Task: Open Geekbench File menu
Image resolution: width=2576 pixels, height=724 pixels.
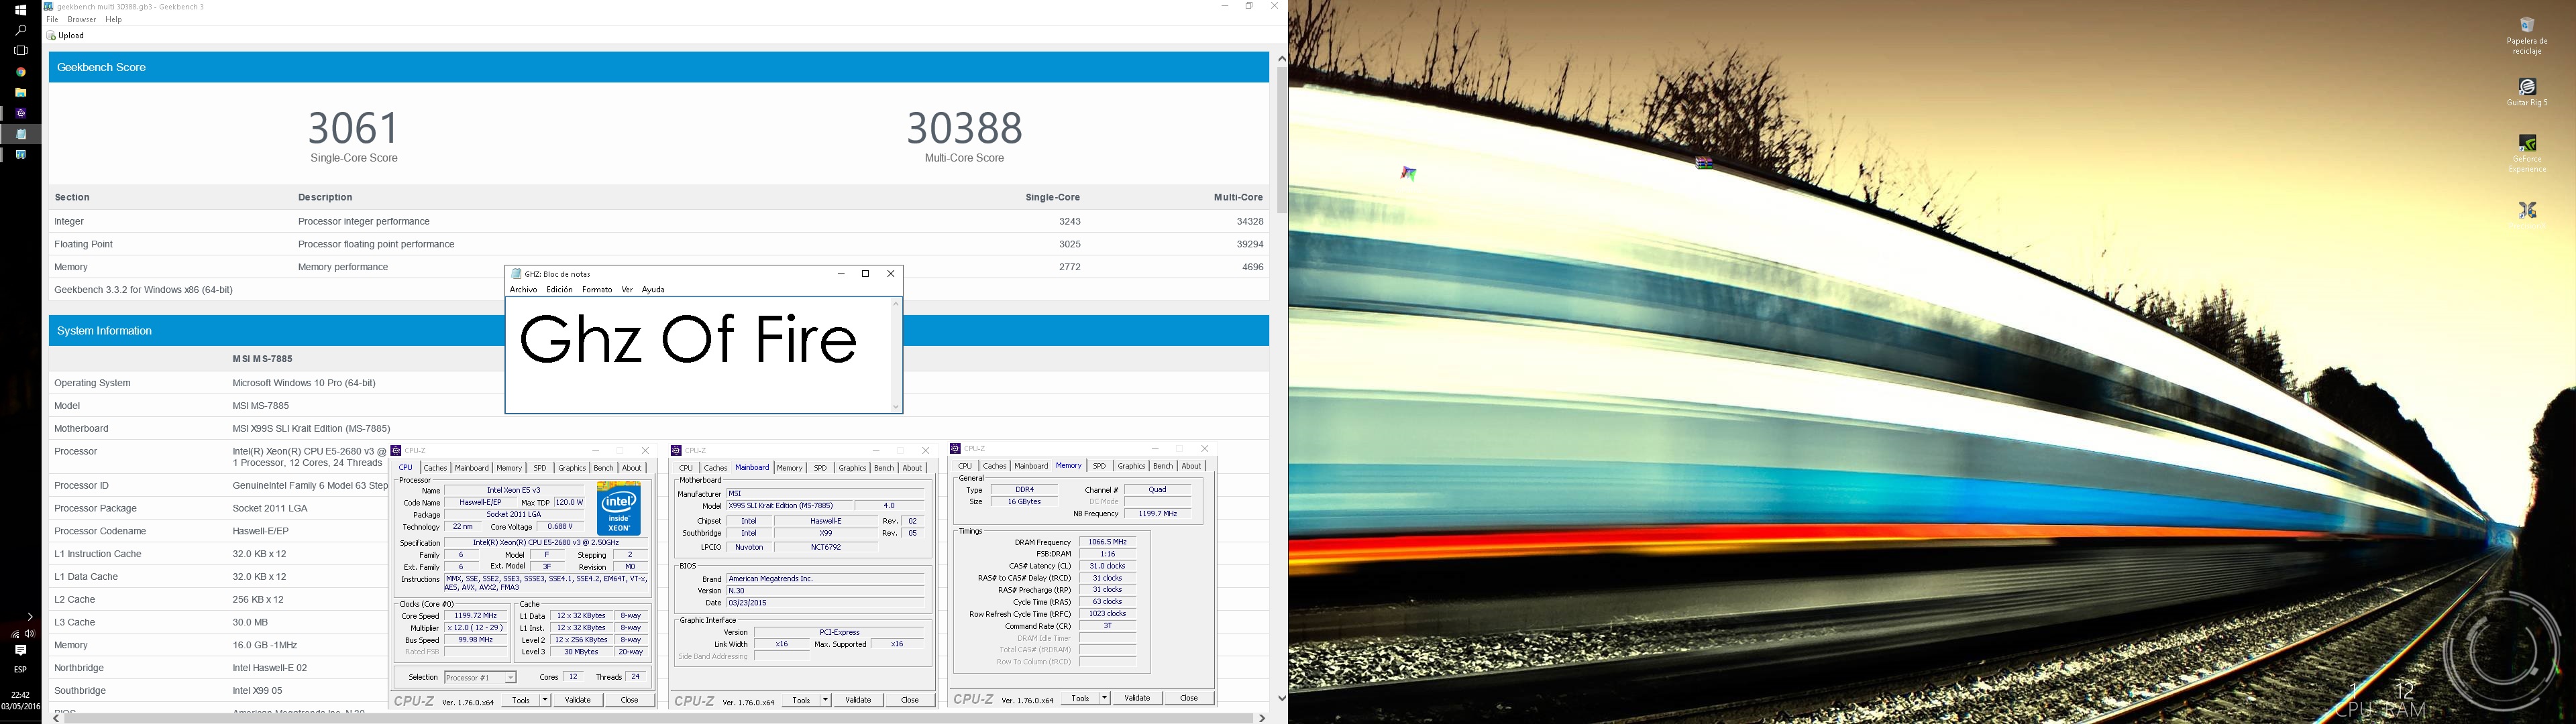Action: coord(53,20)
